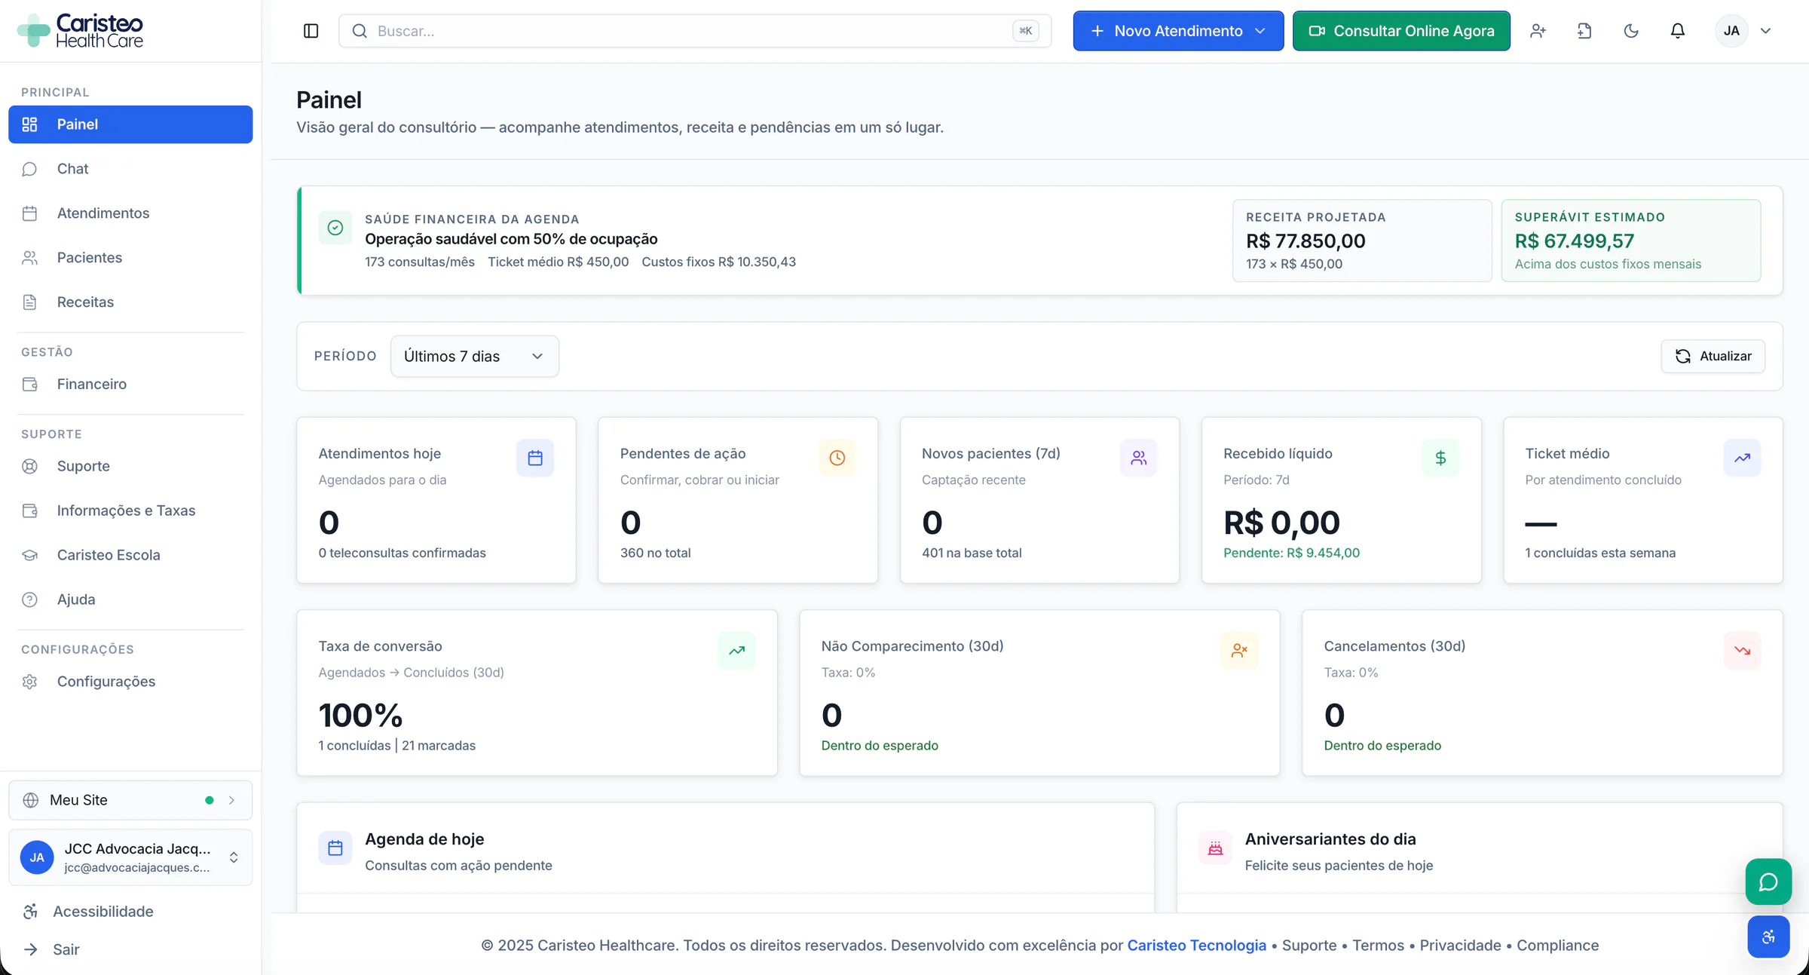Open Financeiro in sidebar
This screenshot has width=1809, height=975.
[x=130, y=385]
